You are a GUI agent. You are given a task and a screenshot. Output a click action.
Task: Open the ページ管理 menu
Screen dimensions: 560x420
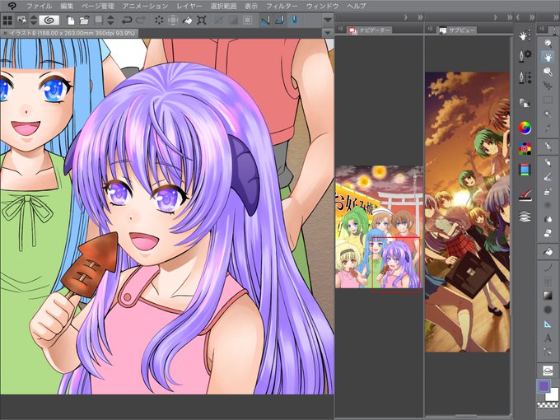click(x=97, y=6)
